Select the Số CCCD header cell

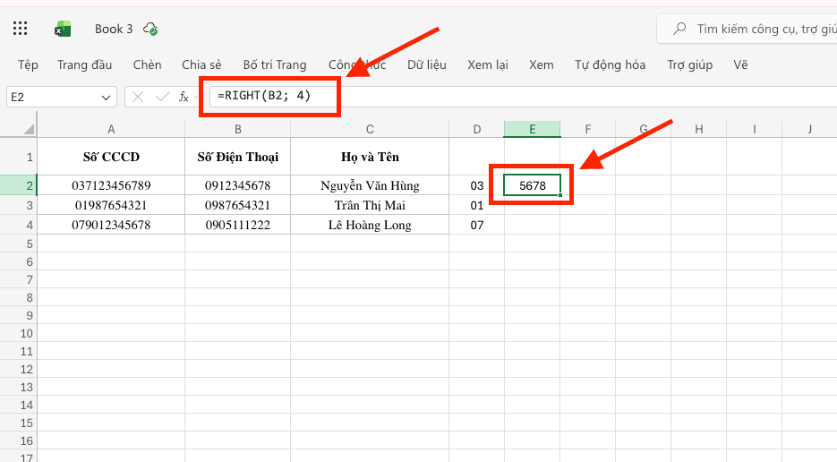tap(111, 157)
